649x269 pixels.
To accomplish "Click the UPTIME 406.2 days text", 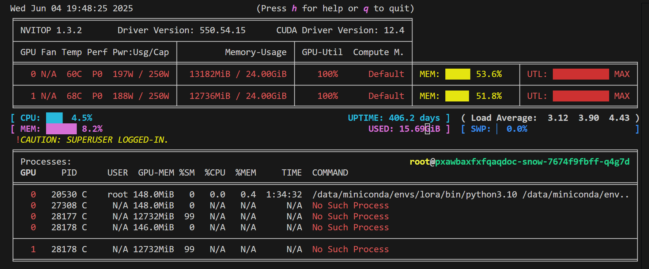I will click(x=394, y=118).
